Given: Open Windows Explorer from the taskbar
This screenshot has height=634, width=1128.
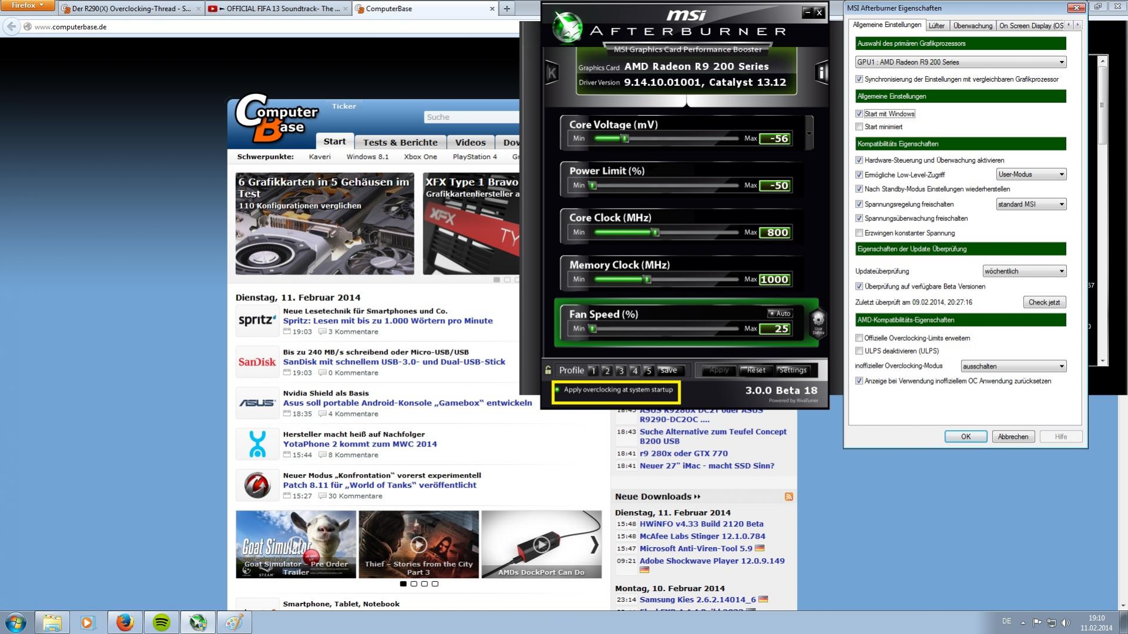Looking at the screenshot, I should click(x=52, y=622).
